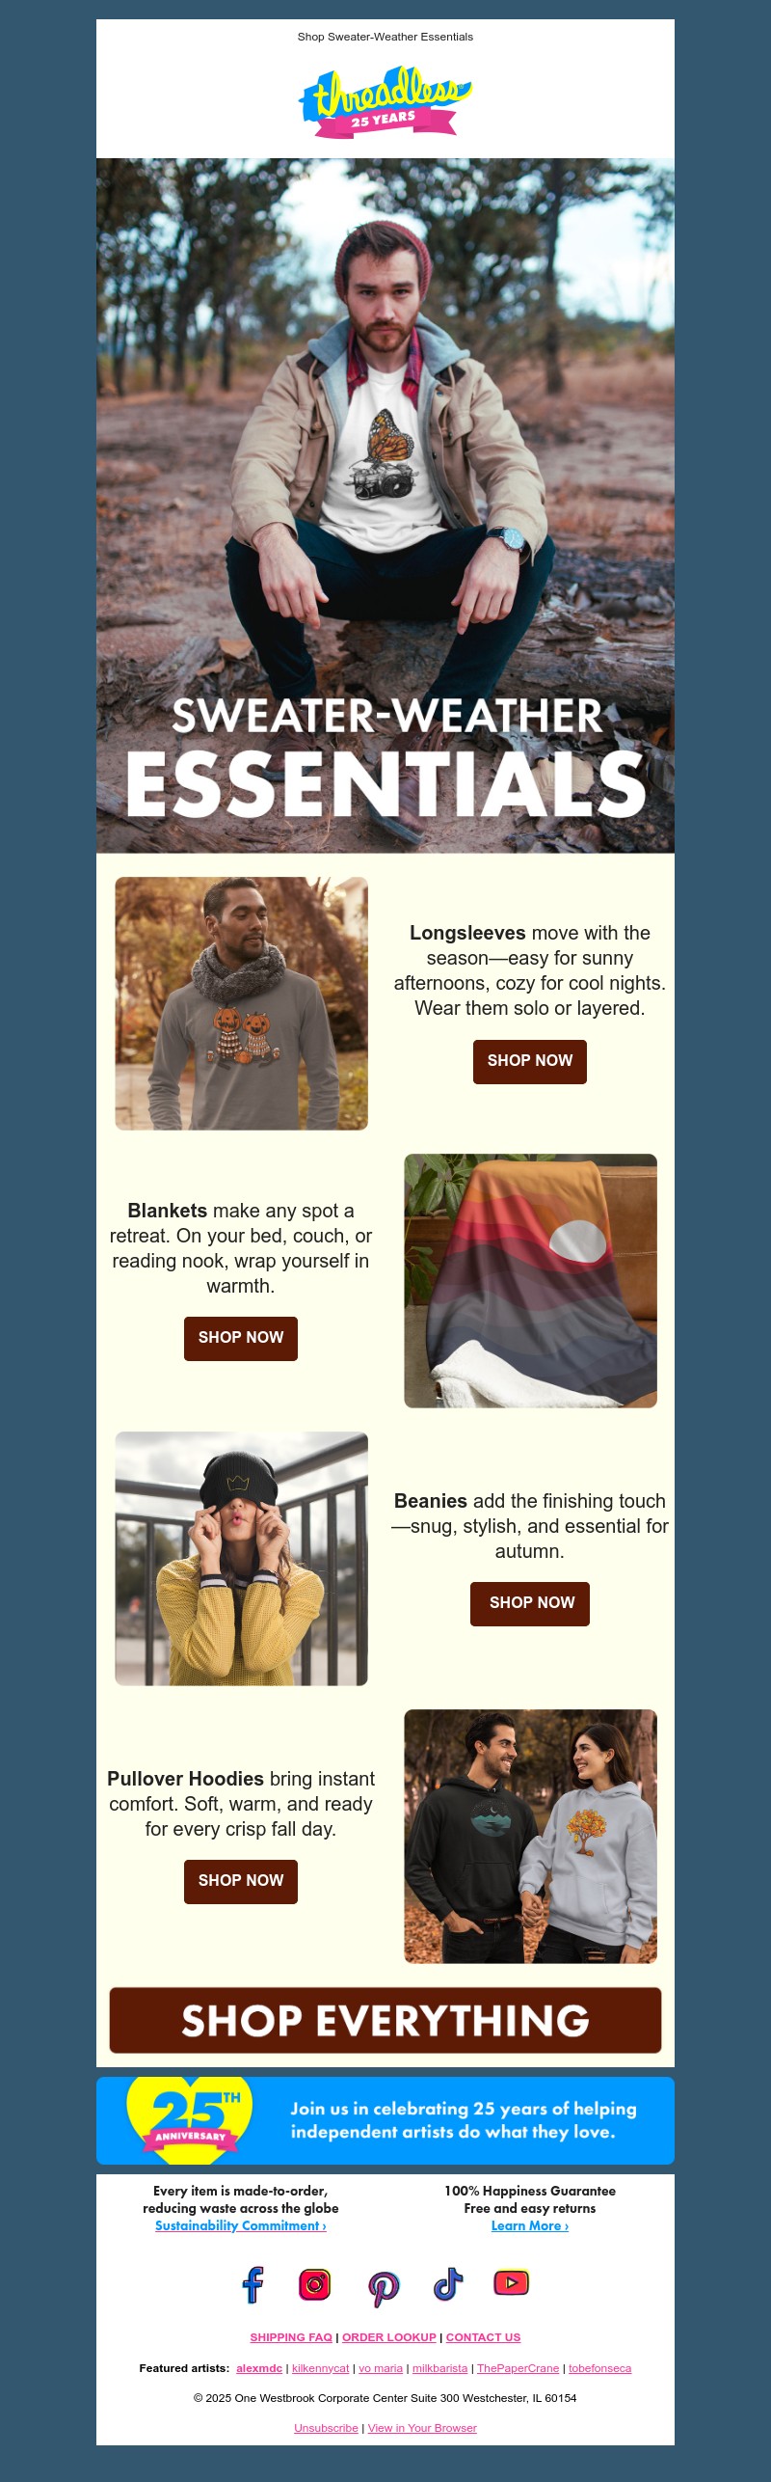Click the Unsubscribe link

click(x=326, y=2428)
